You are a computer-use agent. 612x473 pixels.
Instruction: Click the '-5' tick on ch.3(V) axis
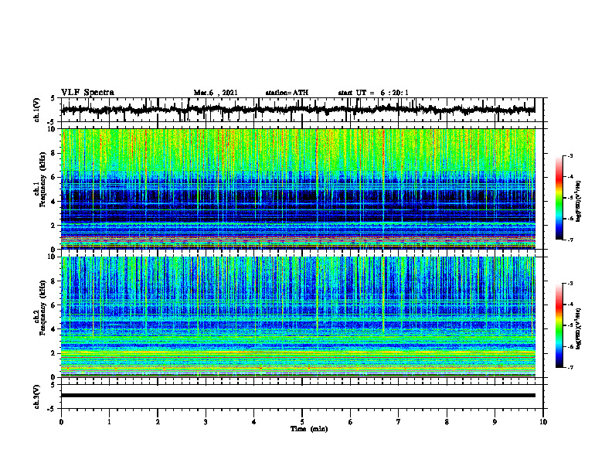point(52,409)
